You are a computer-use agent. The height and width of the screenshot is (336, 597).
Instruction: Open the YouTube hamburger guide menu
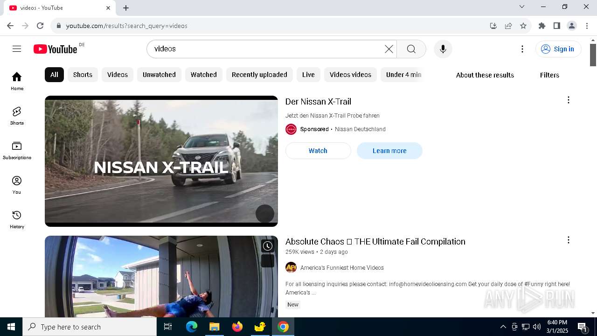click(17, 49)
